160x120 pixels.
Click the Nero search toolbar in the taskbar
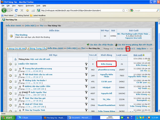pyautogui.click(x=110, y=118)
